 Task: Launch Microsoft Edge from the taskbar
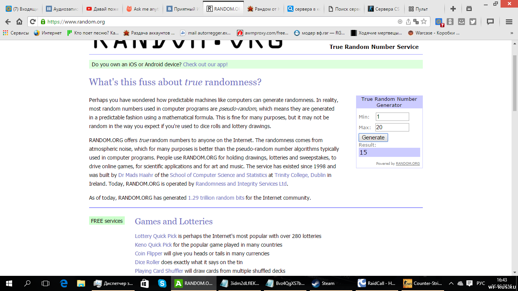click(x=64, y=283)
